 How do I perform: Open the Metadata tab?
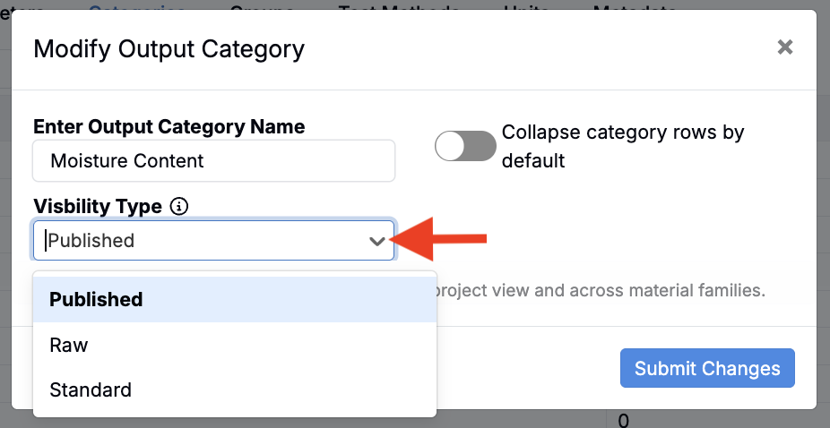[x=635, y=6]
